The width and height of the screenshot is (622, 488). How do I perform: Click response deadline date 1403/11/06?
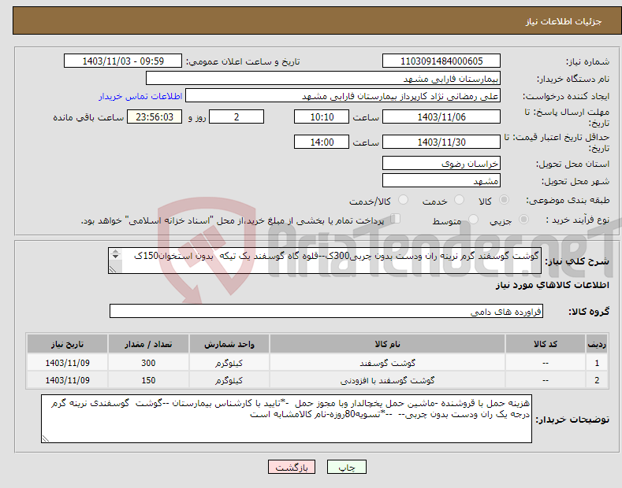(441, 116)
